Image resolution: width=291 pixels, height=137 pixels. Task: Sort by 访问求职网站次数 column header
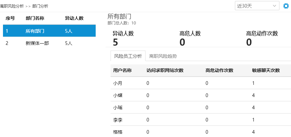[x=165, y=70]
